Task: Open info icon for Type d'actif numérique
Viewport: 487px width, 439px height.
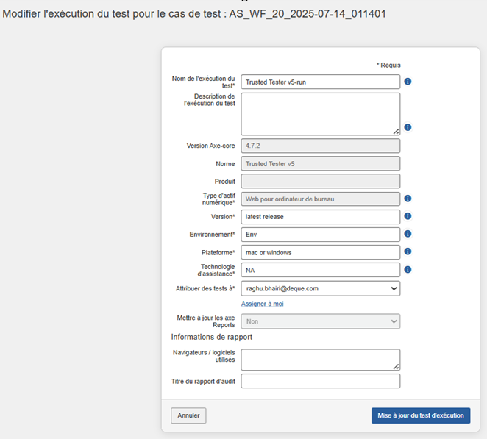Action: point(408,199)
